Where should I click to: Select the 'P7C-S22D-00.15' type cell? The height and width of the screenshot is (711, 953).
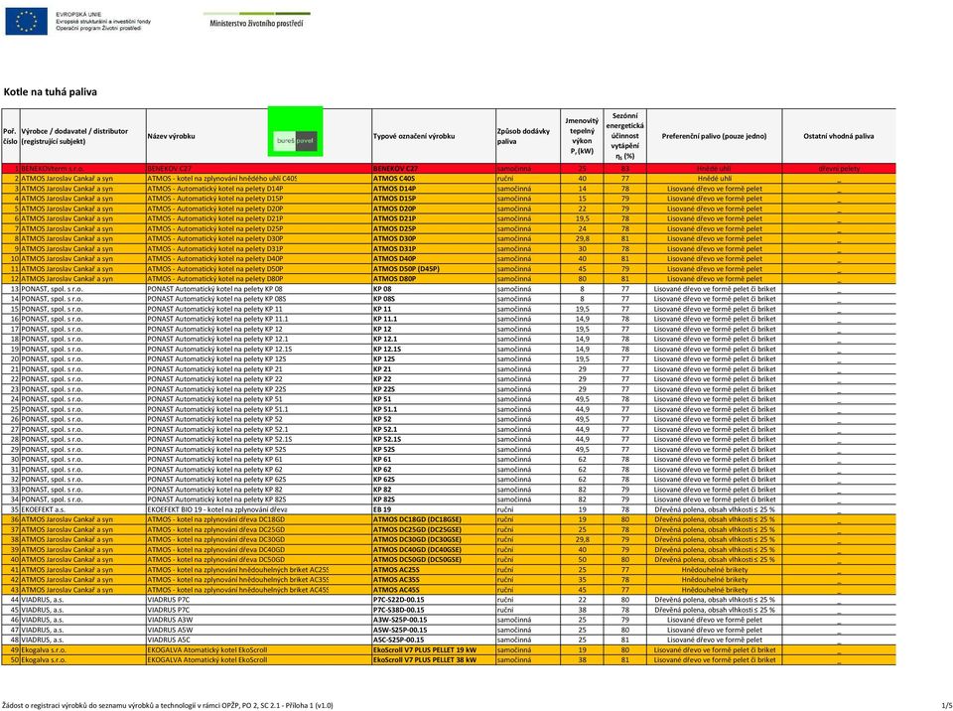point(434,600)
